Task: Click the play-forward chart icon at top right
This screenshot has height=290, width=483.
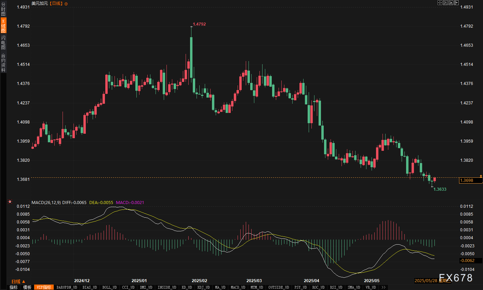Action: 451,3
